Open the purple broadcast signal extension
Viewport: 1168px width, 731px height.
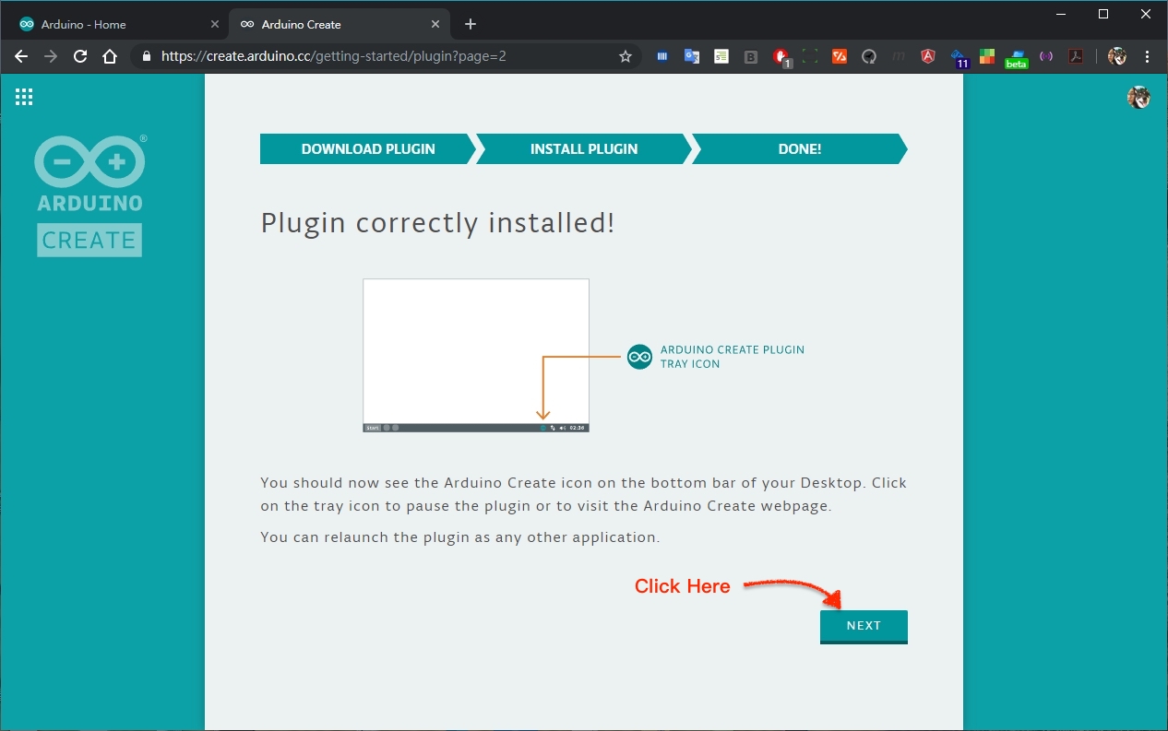click(x=1046, y=56)
